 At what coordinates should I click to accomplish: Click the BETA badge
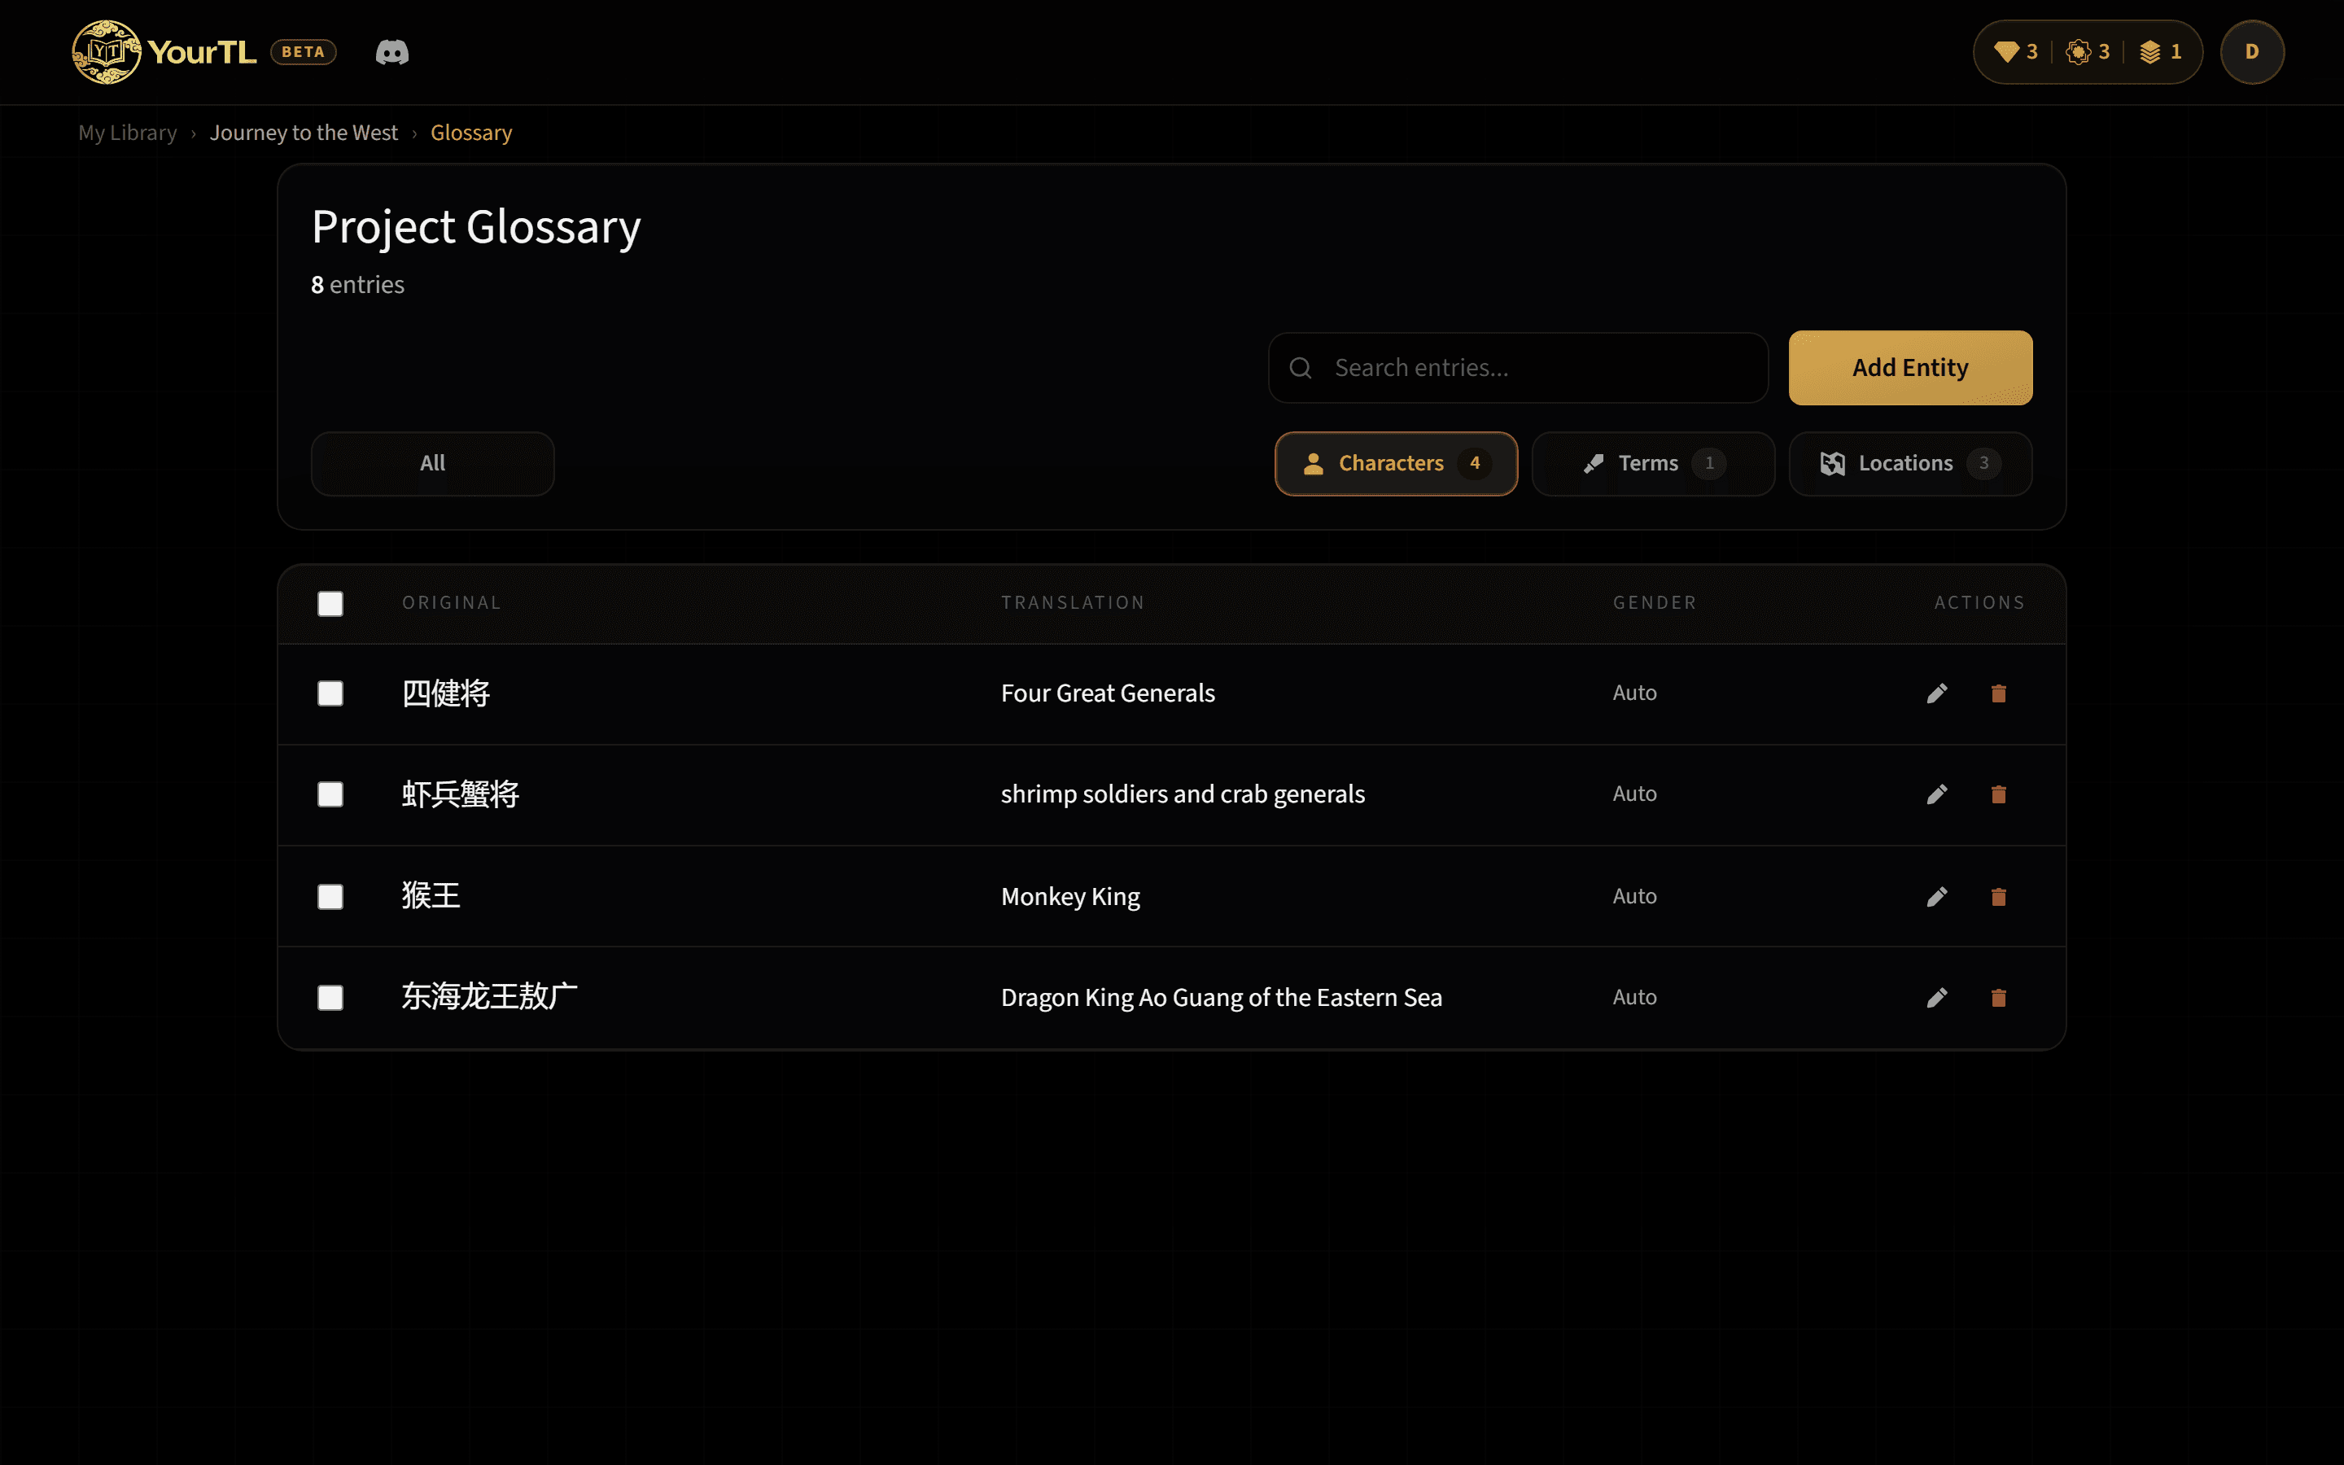click(303, 52)
